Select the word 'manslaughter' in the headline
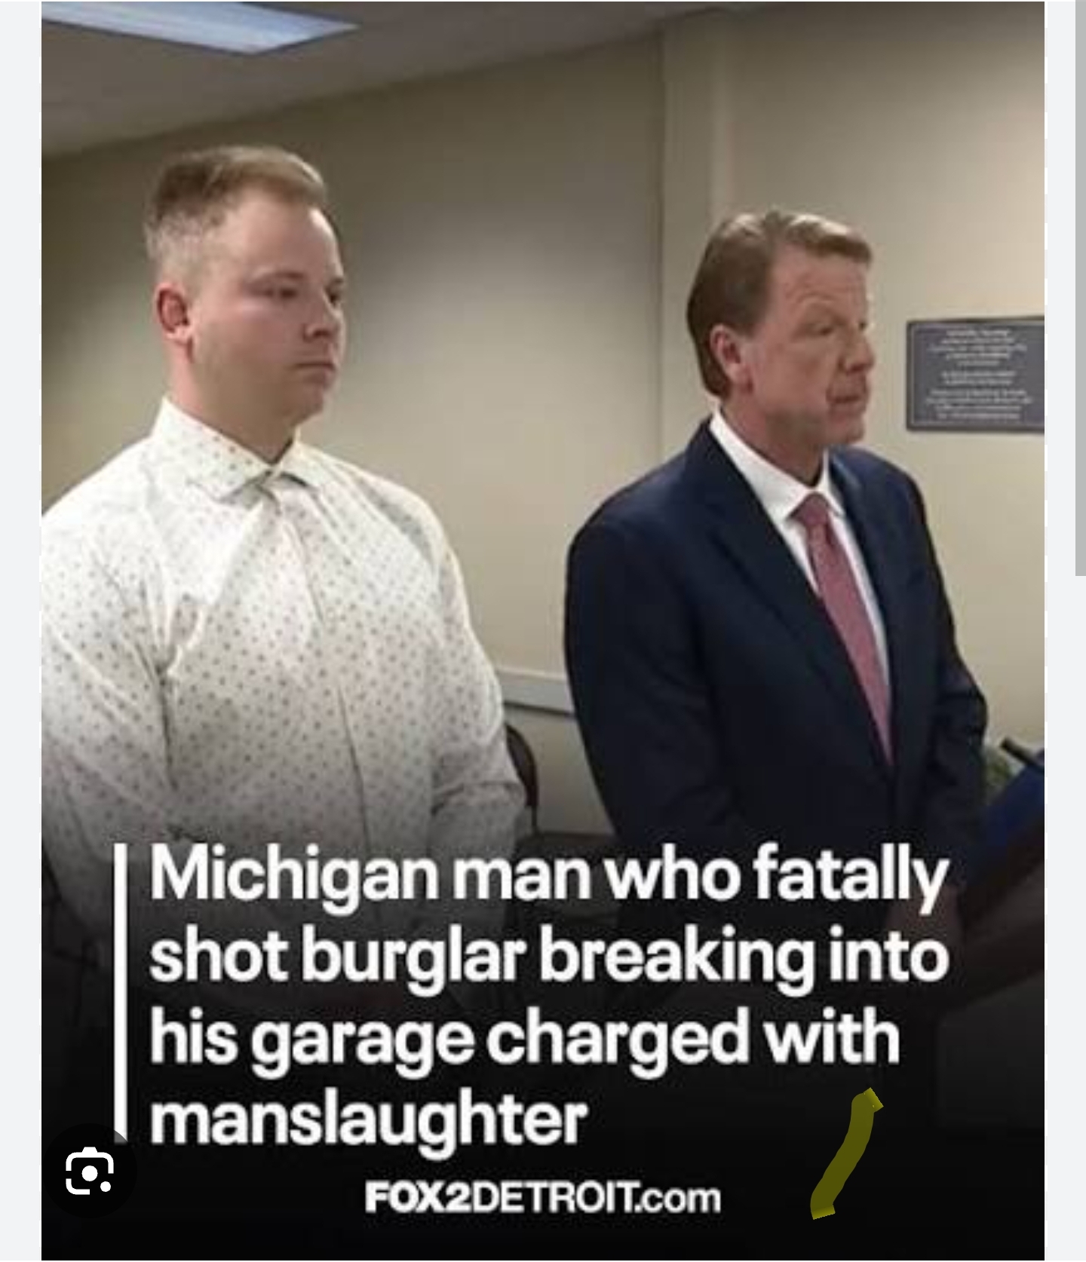 367,1118
